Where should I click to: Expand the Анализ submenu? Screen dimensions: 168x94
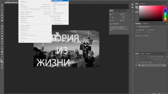[x=35, y=42]
